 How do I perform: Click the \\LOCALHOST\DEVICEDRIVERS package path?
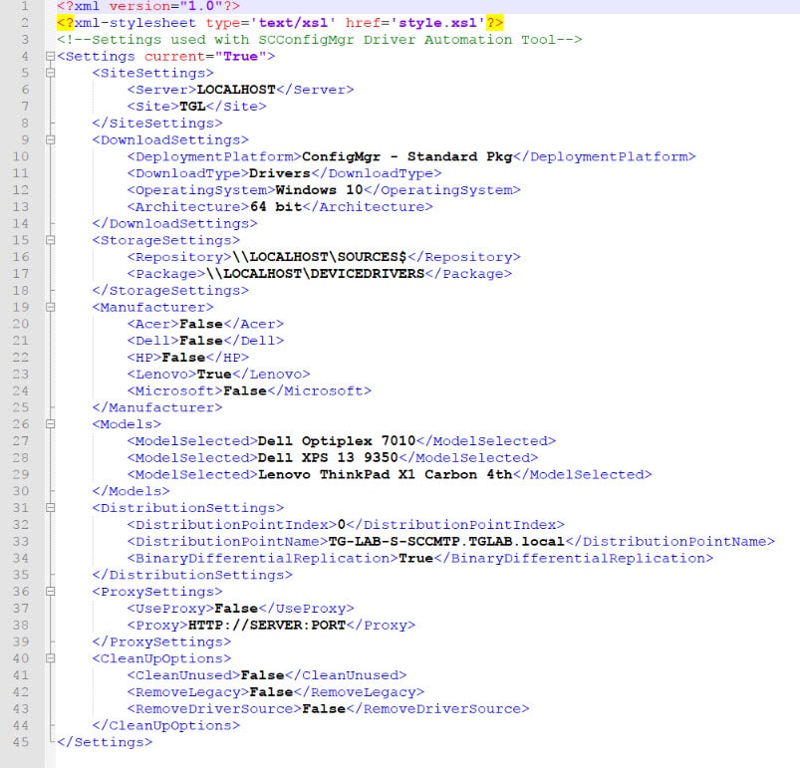coord(315,274)
